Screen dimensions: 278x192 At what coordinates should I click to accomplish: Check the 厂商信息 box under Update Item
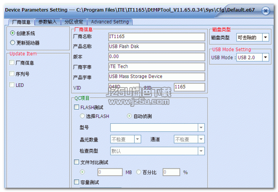(x=12, y=62)
